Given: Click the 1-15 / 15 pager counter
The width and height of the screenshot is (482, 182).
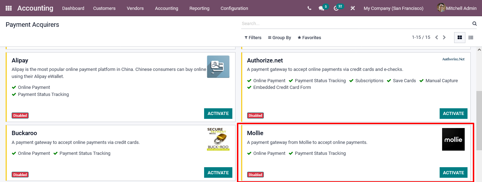Looking at the screenshot, I should point(421,37).
